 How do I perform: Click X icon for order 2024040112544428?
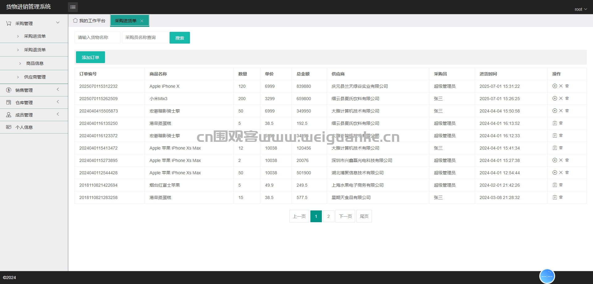(561, 173)
